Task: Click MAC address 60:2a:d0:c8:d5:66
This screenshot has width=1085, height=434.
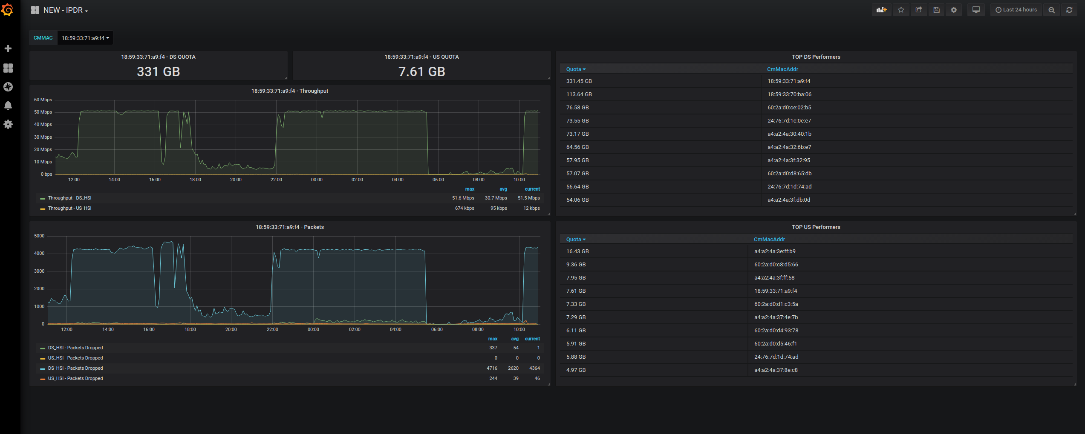Action: pos(776,265)
